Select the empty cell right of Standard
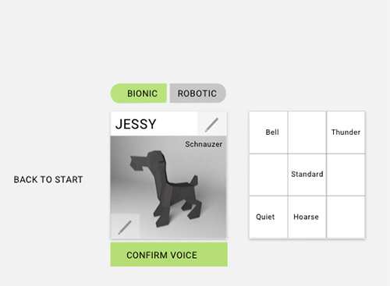Image resolution: width=390 pixels, height=286 pixels. 346,175
